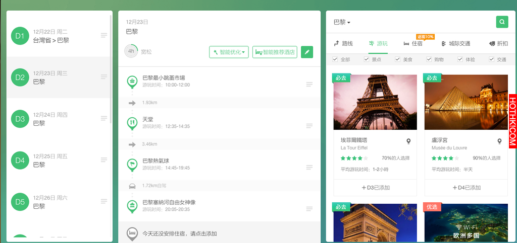Screen dimensions: 517x243
Task: Click the shopping pin icon for 巴黎最小跳蚤市場
Action: [x=132, y=82]
